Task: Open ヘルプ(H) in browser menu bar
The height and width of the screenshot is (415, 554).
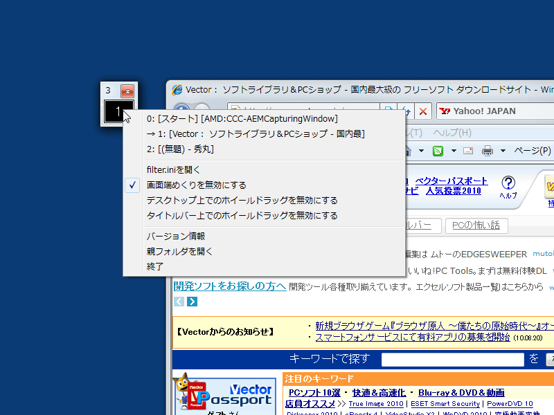Action: tap(452, 133)
